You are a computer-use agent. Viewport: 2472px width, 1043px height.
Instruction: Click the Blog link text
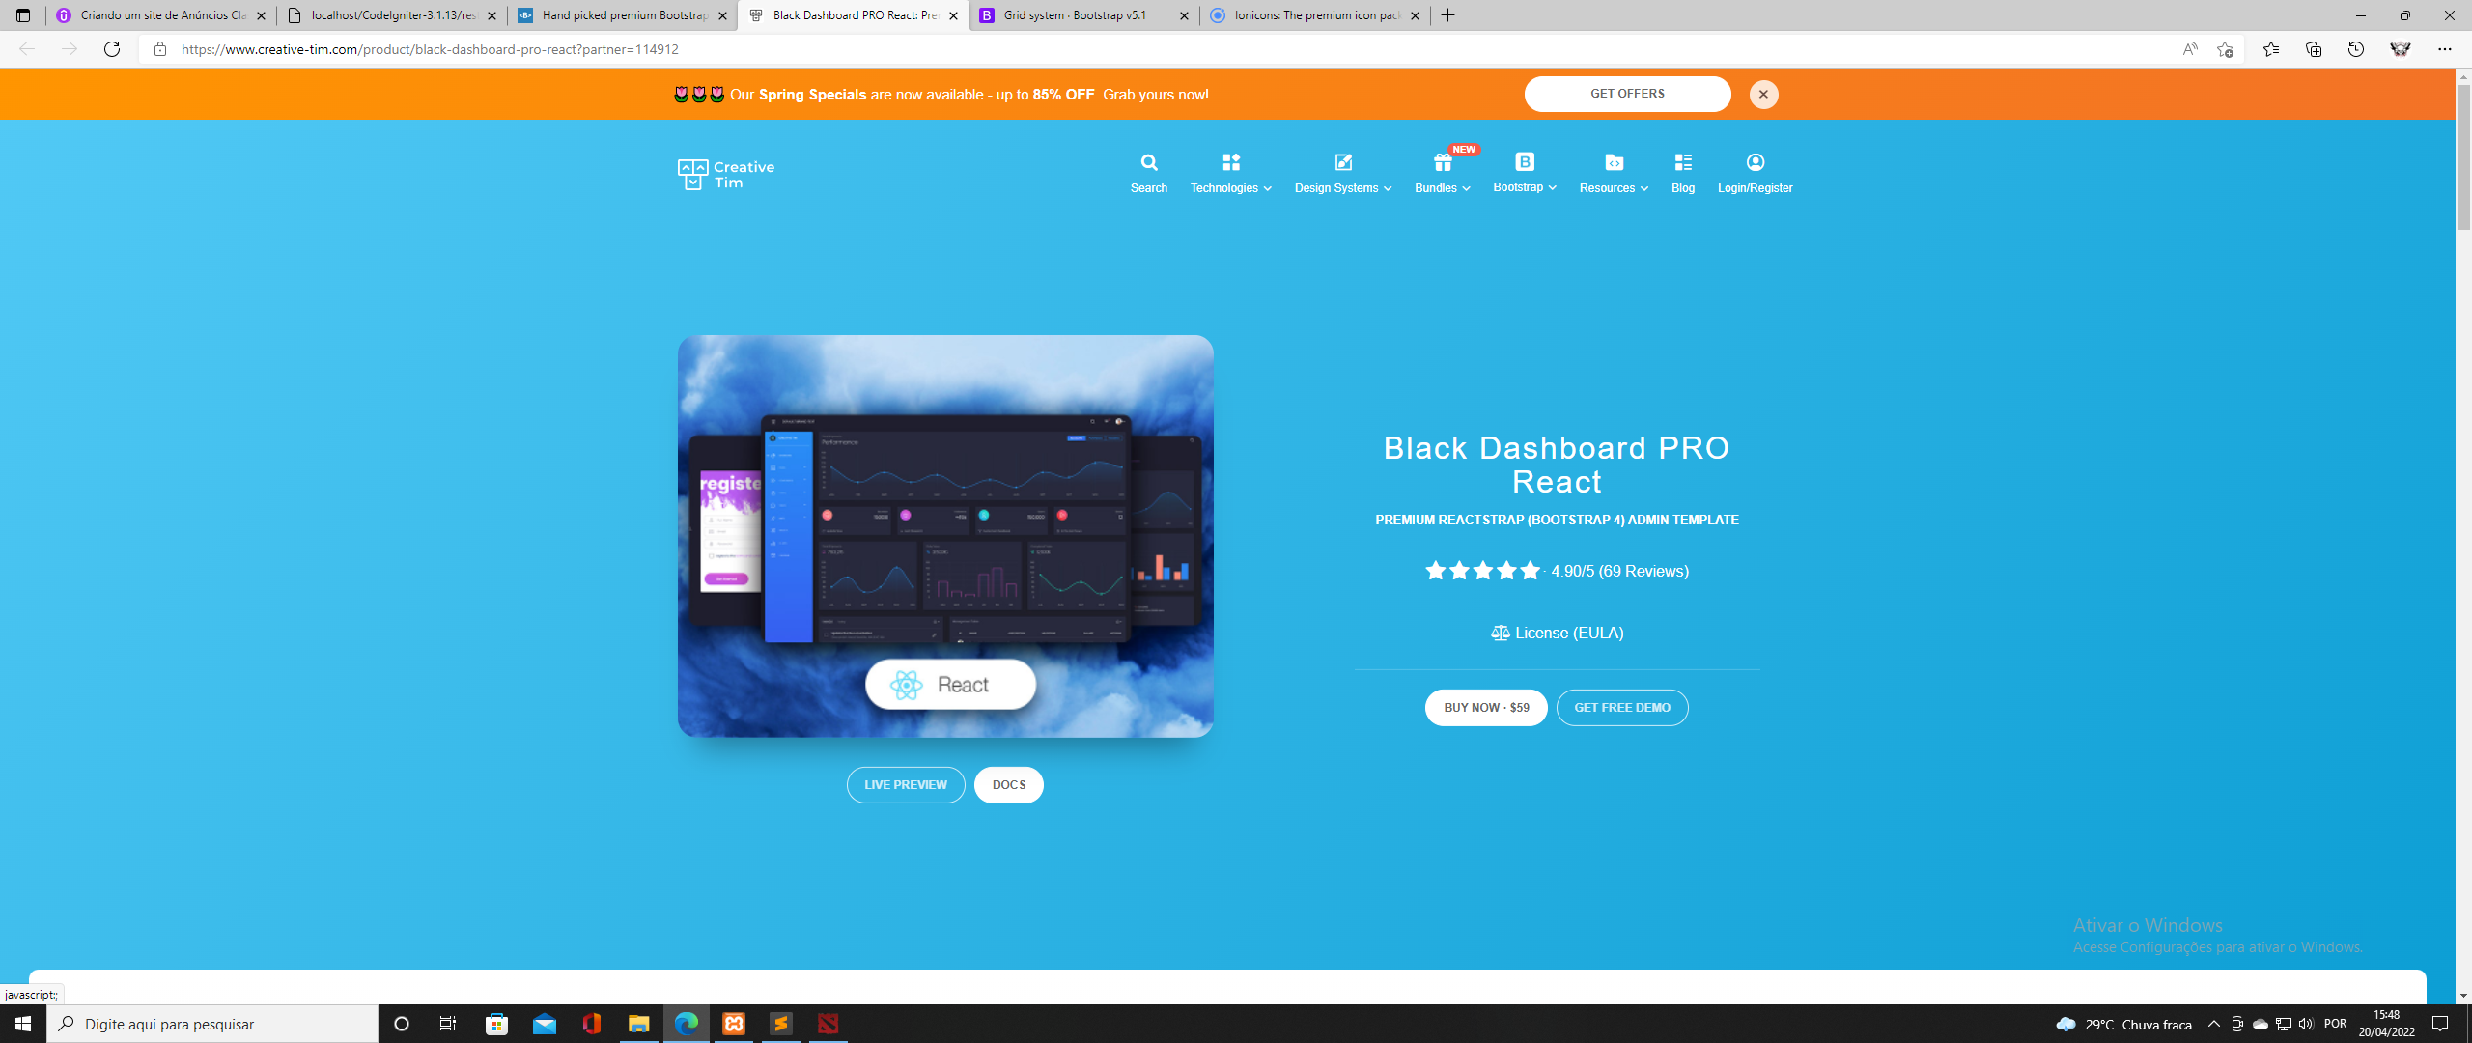coord(1683,188)
